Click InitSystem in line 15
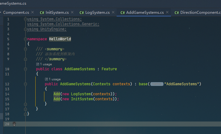Screen dimensions: 221x134 click(x=82, y=99)
